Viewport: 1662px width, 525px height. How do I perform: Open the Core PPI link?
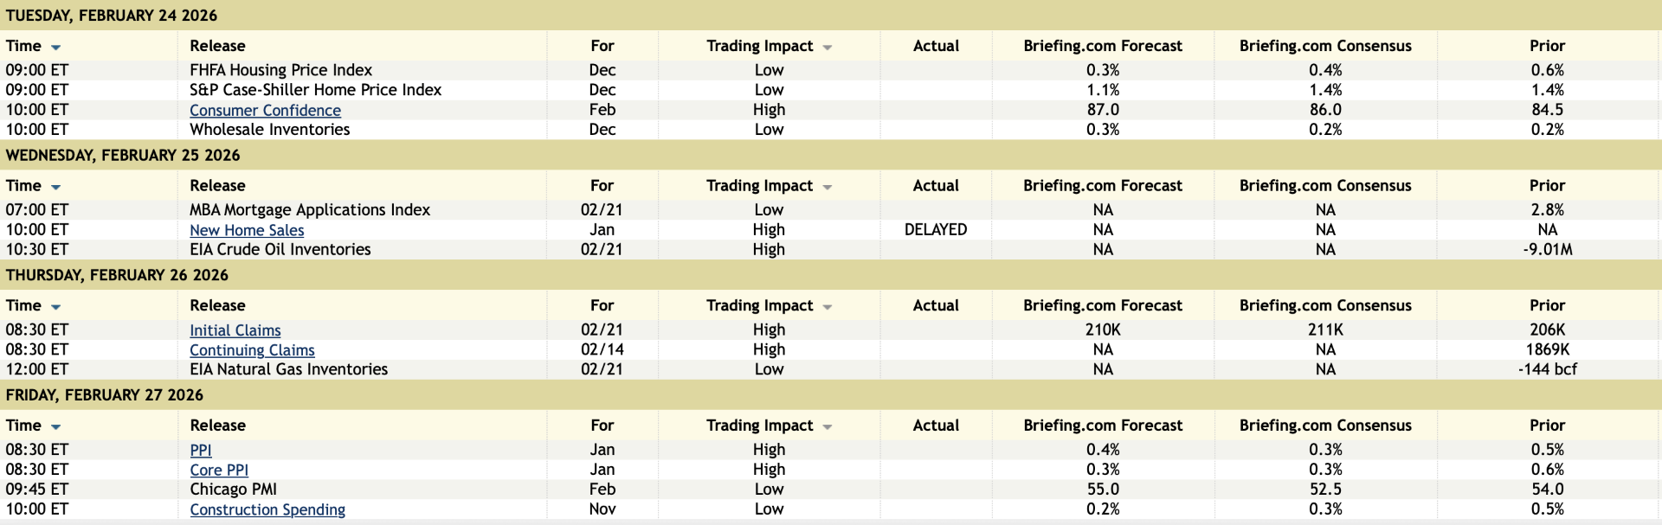click(x=219, y=471)
